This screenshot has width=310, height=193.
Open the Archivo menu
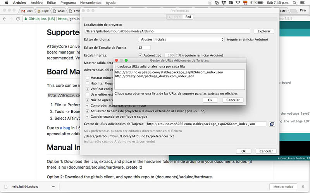click(36, 3)
